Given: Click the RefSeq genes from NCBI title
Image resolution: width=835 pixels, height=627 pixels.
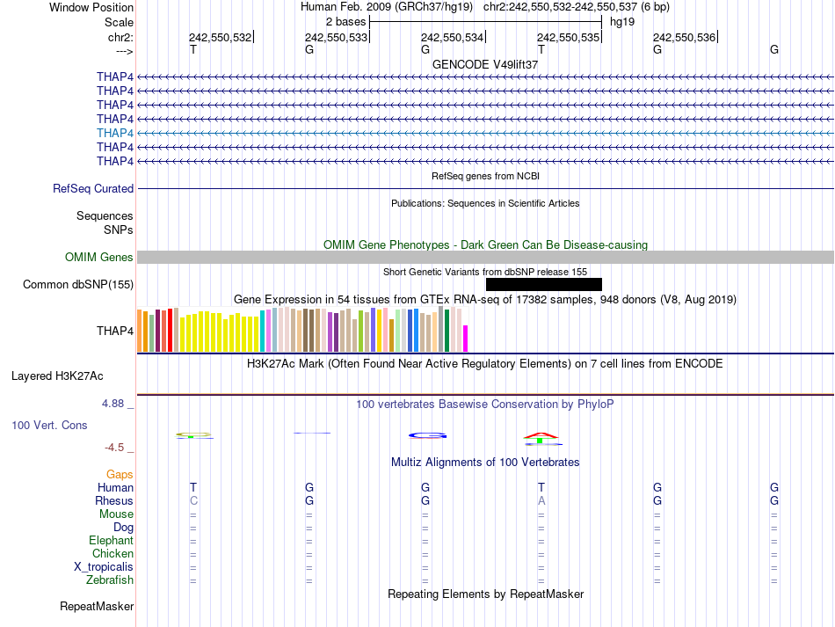Looking at the screenshot, I should (485, 176).
